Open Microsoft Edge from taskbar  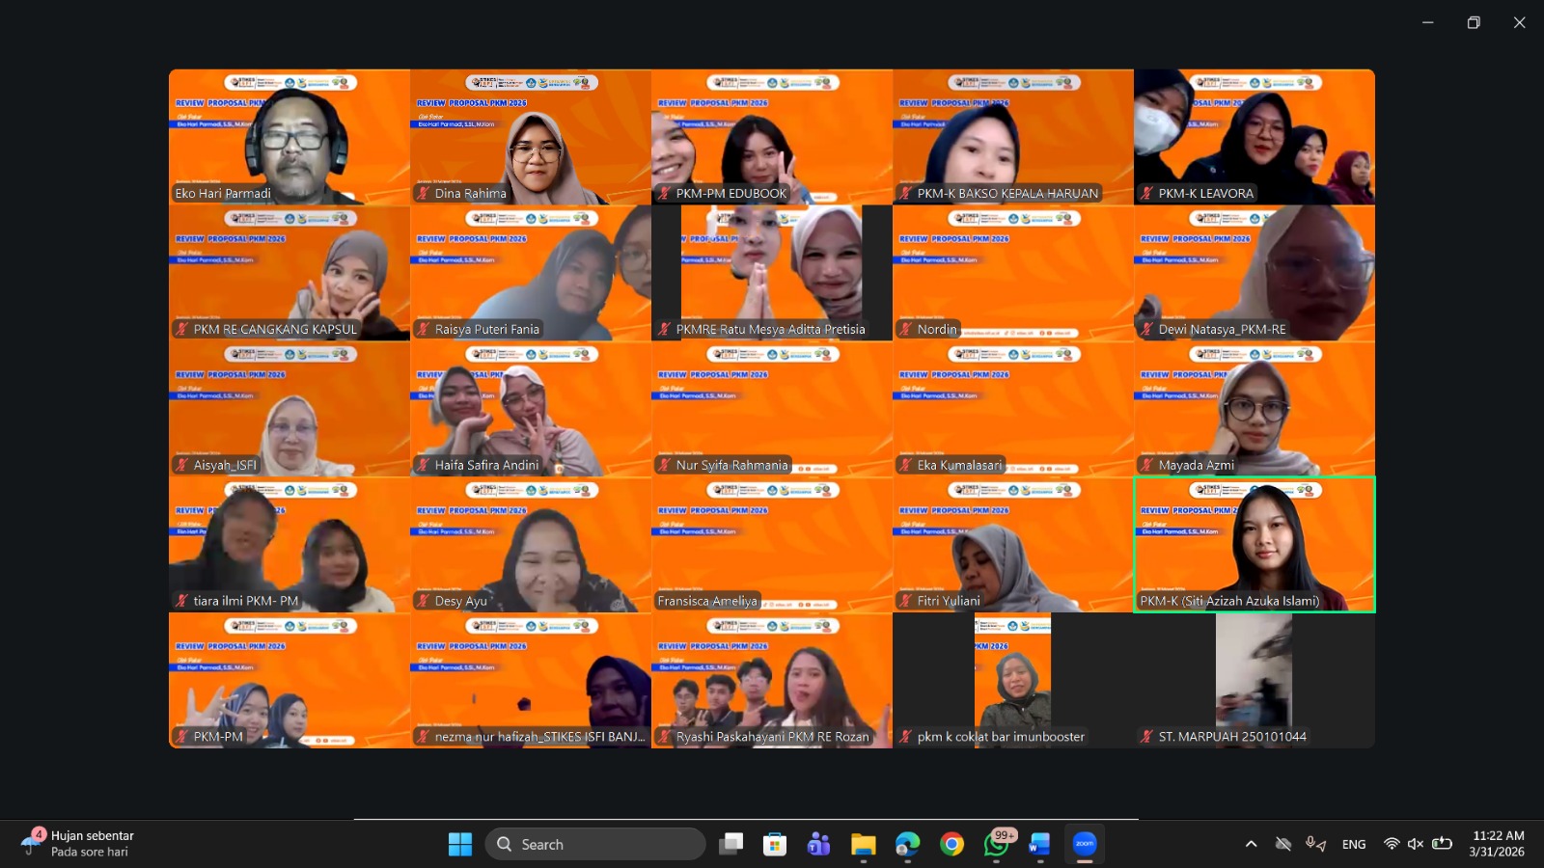(x=907, y=844)
